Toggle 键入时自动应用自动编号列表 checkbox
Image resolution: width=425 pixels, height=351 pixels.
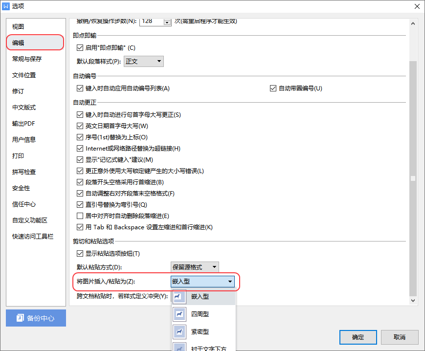coord(80,88)
